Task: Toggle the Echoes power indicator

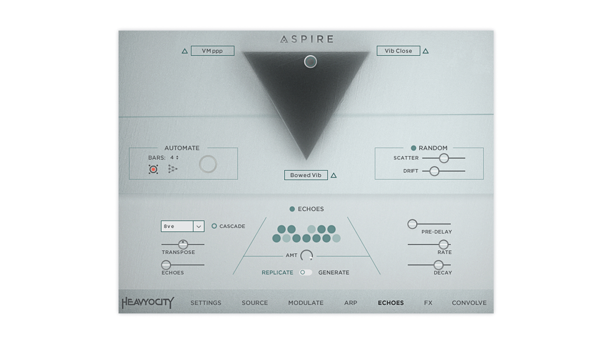Action: (292, 209)
